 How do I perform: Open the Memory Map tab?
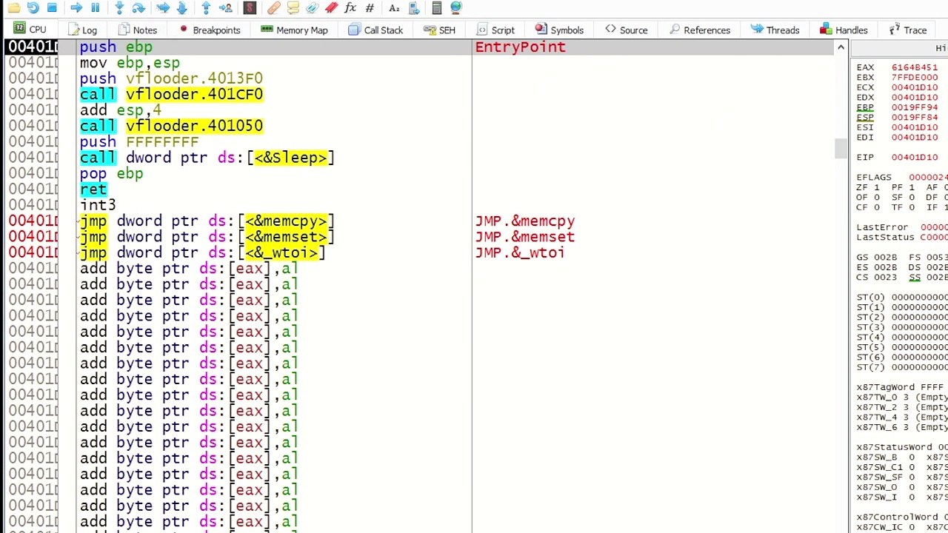(293, 30)
